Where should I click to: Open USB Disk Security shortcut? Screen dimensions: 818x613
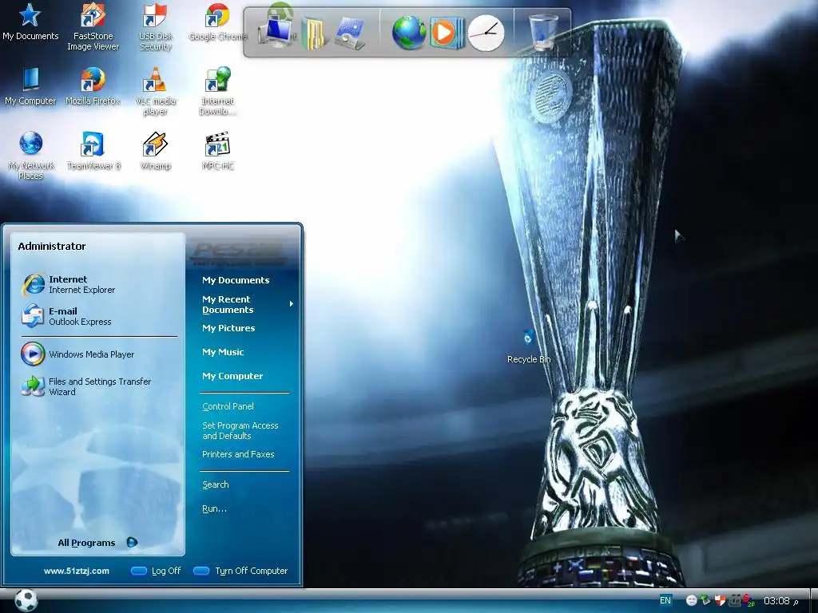coord(155,26)
